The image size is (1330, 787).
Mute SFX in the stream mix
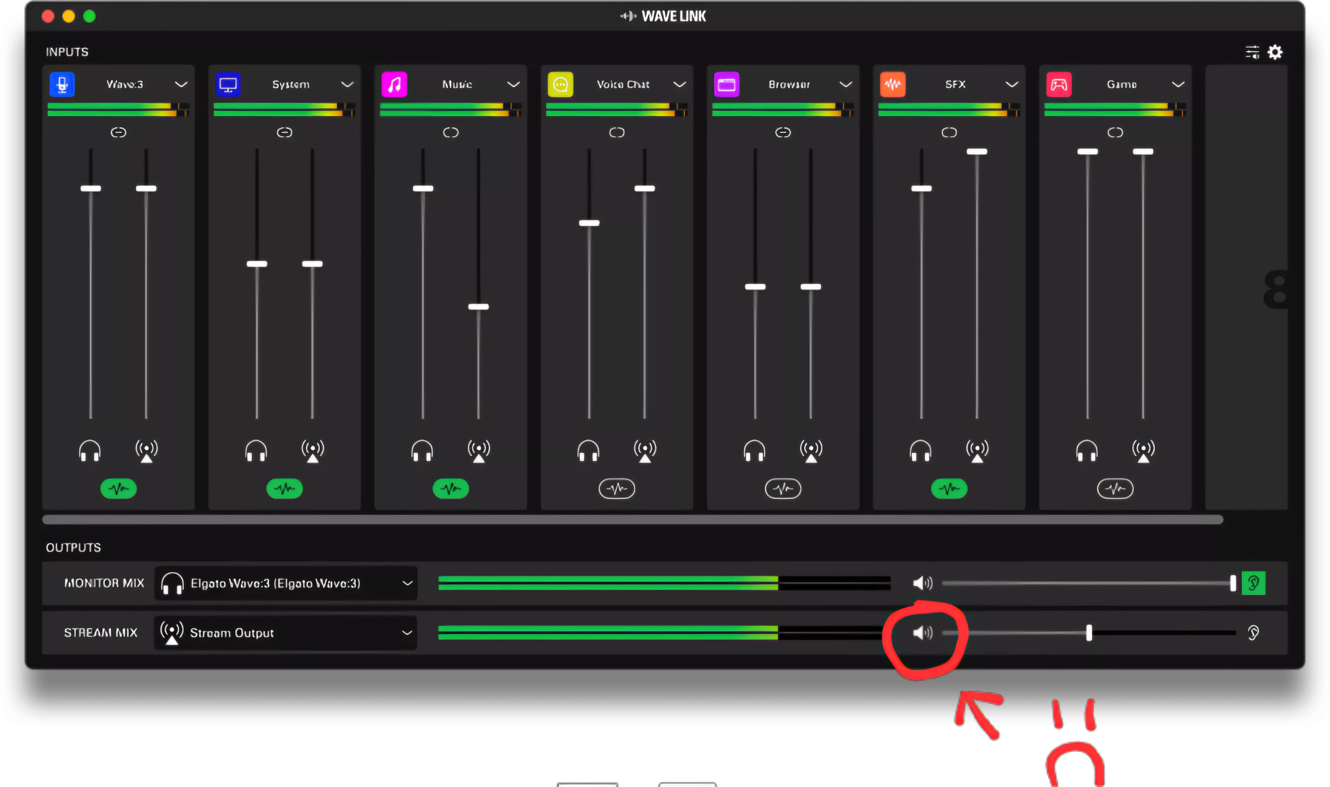click(x=977, y=451)
